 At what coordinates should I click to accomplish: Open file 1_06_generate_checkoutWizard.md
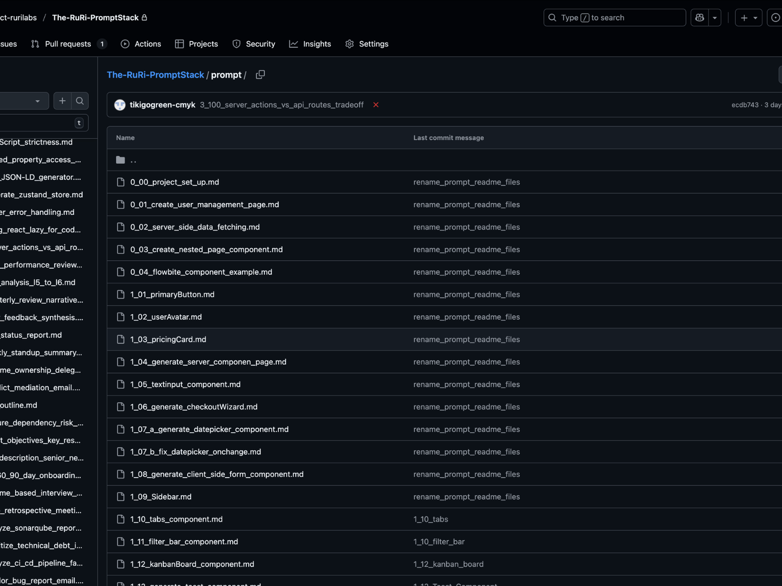tap(194, 407)
